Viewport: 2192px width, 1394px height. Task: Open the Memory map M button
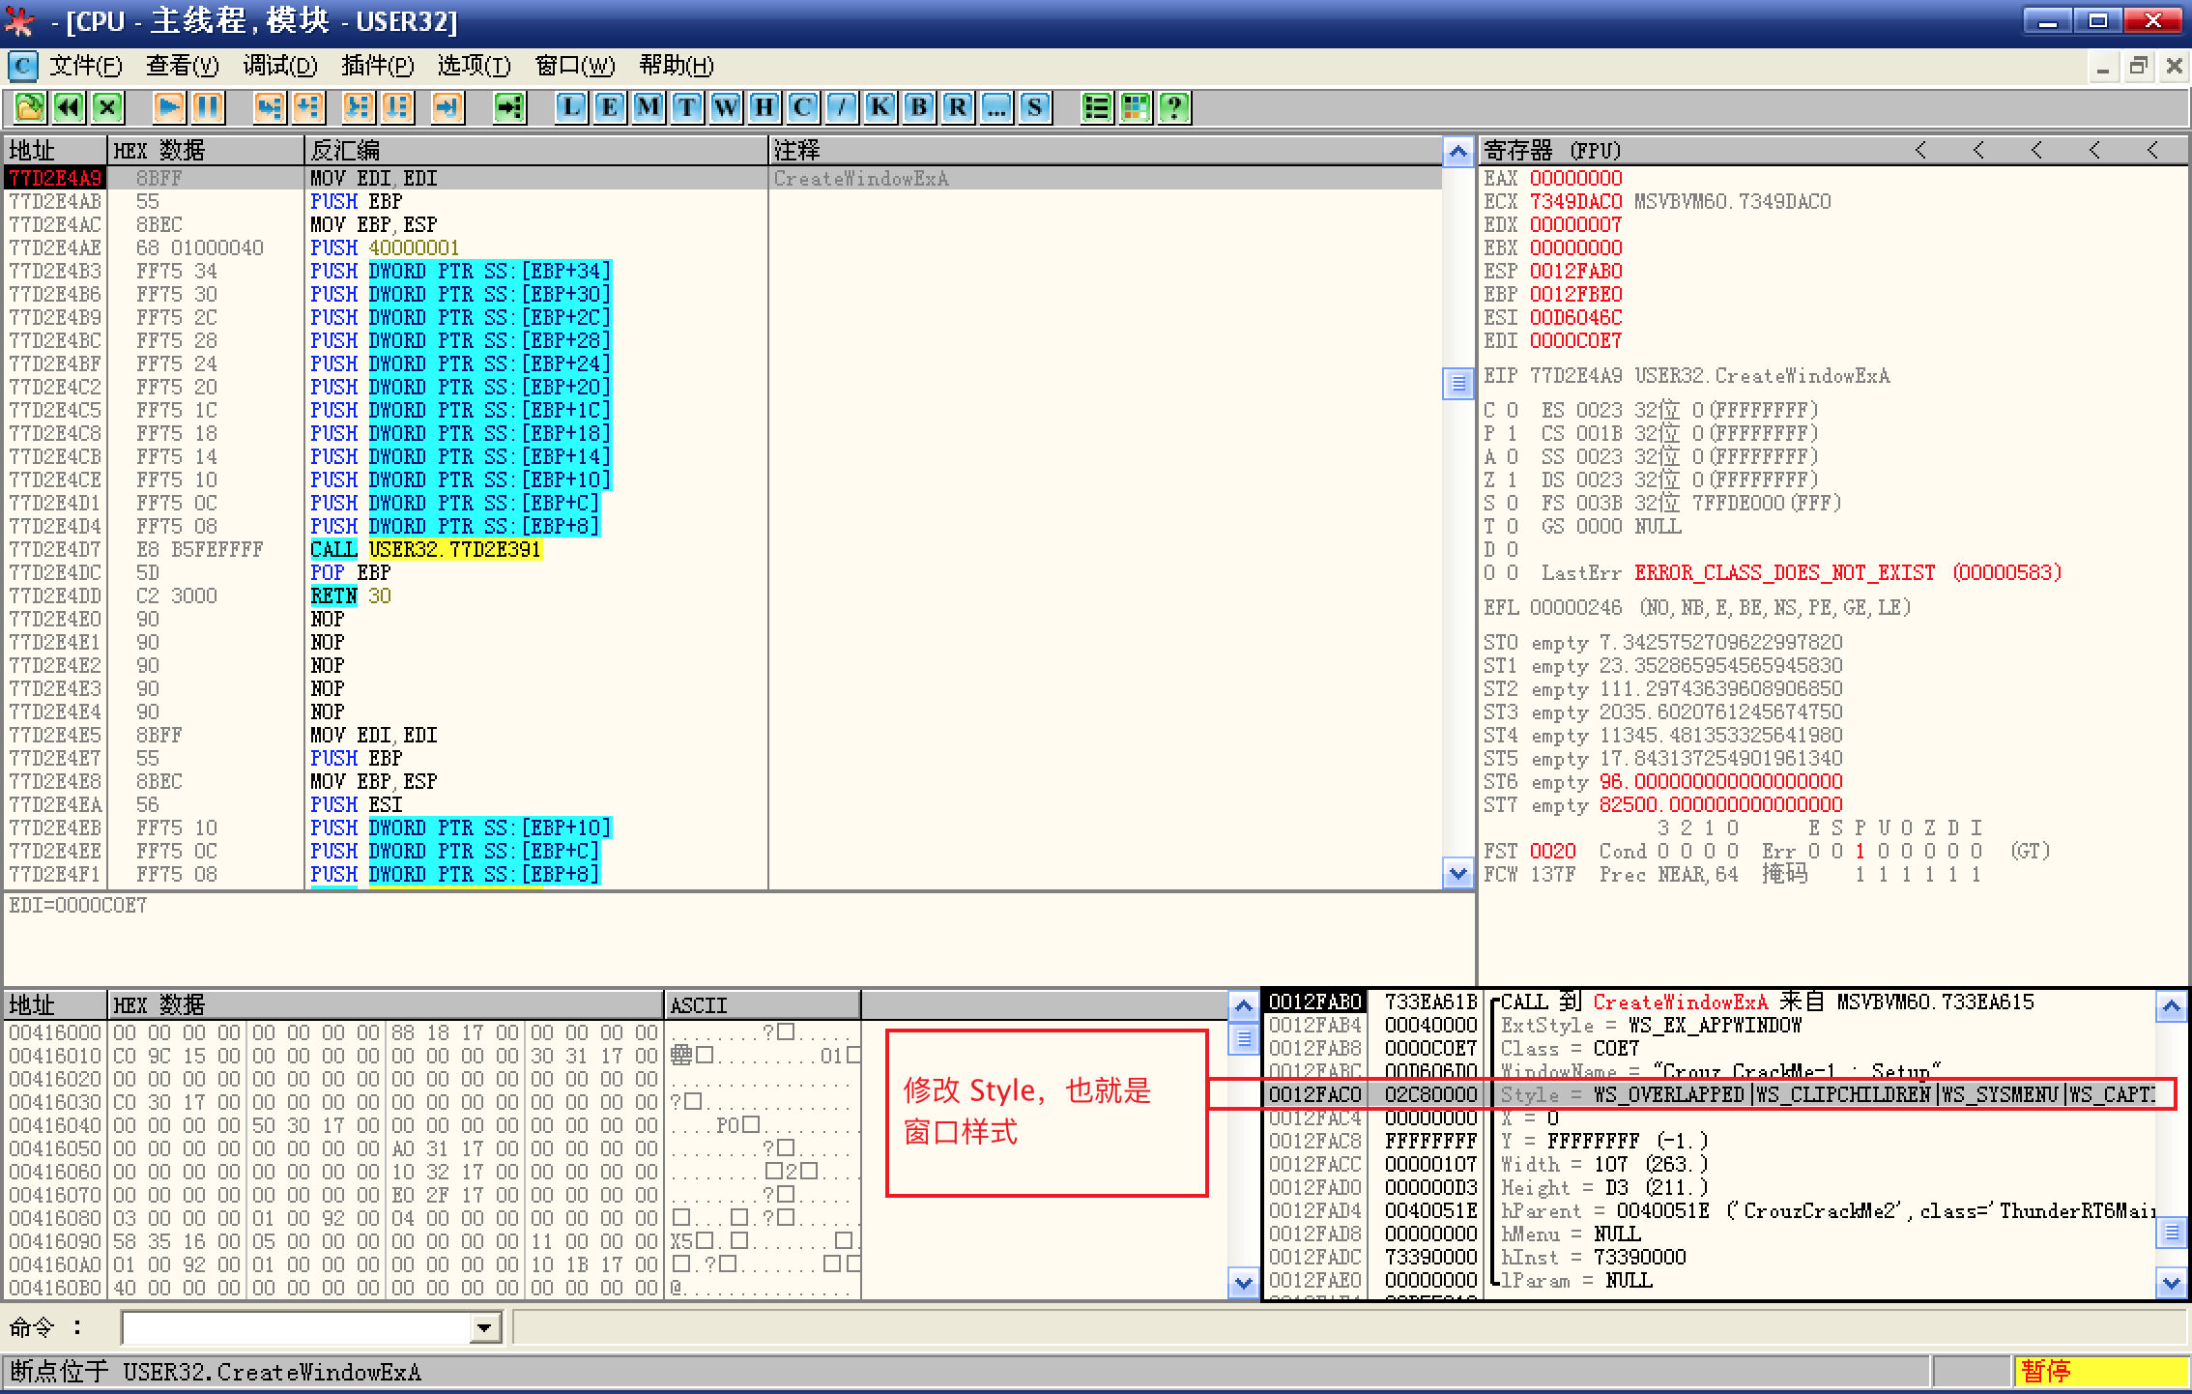tap(649, 107)
